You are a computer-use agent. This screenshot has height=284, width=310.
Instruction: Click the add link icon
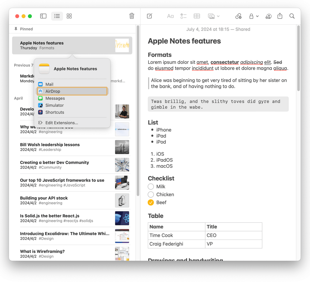point(238,16)
